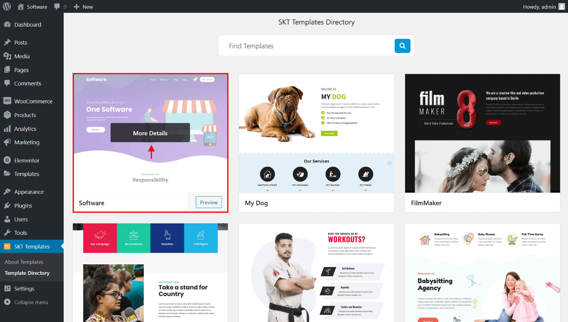
Task: Open the Tools menu
Action: (32, 233)
